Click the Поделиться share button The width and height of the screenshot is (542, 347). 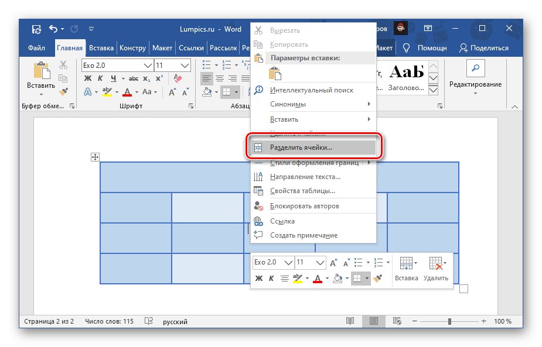[484, 48]
